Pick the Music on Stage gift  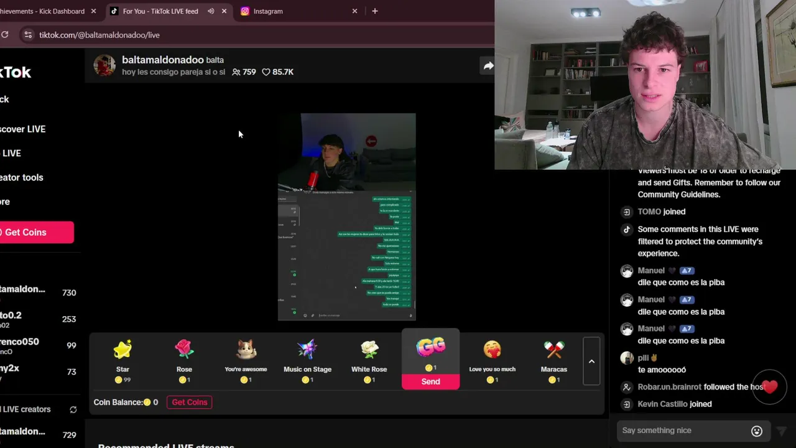(x=307, y=361)
